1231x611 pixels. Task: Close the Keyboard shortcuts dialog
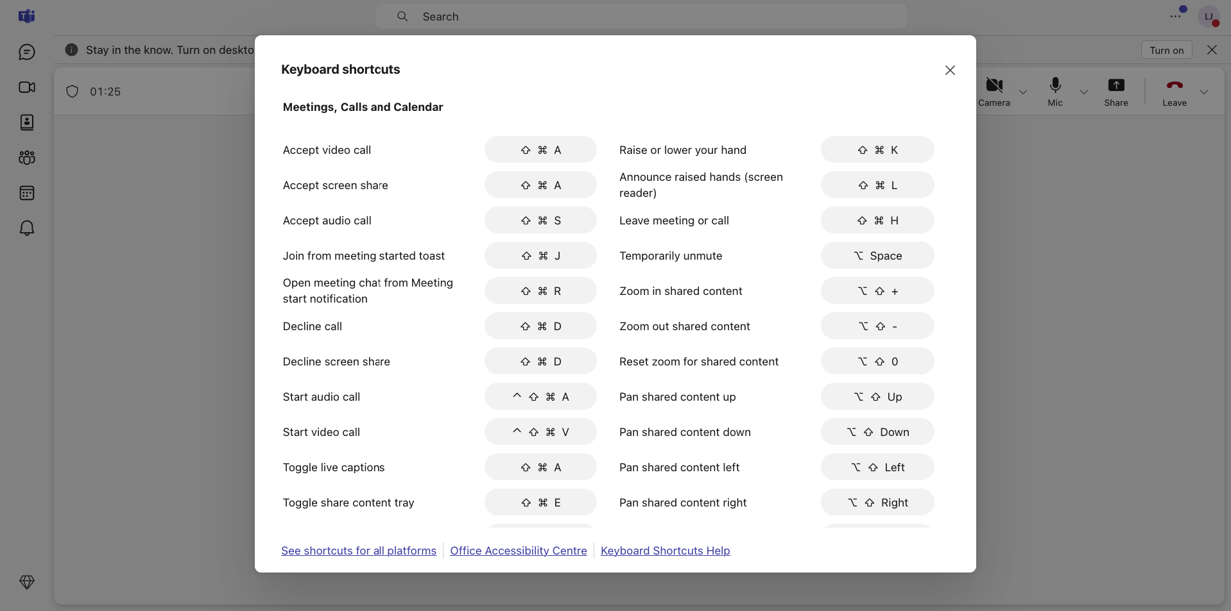(x=950, y=70)
